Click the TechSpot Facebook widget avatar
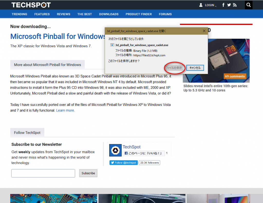Screen dimensions: 263x203 point(115,150)
